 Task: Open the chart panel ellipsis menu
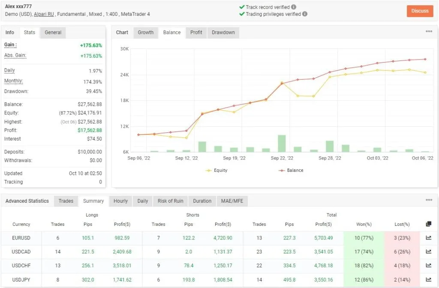tap(429, 31)
